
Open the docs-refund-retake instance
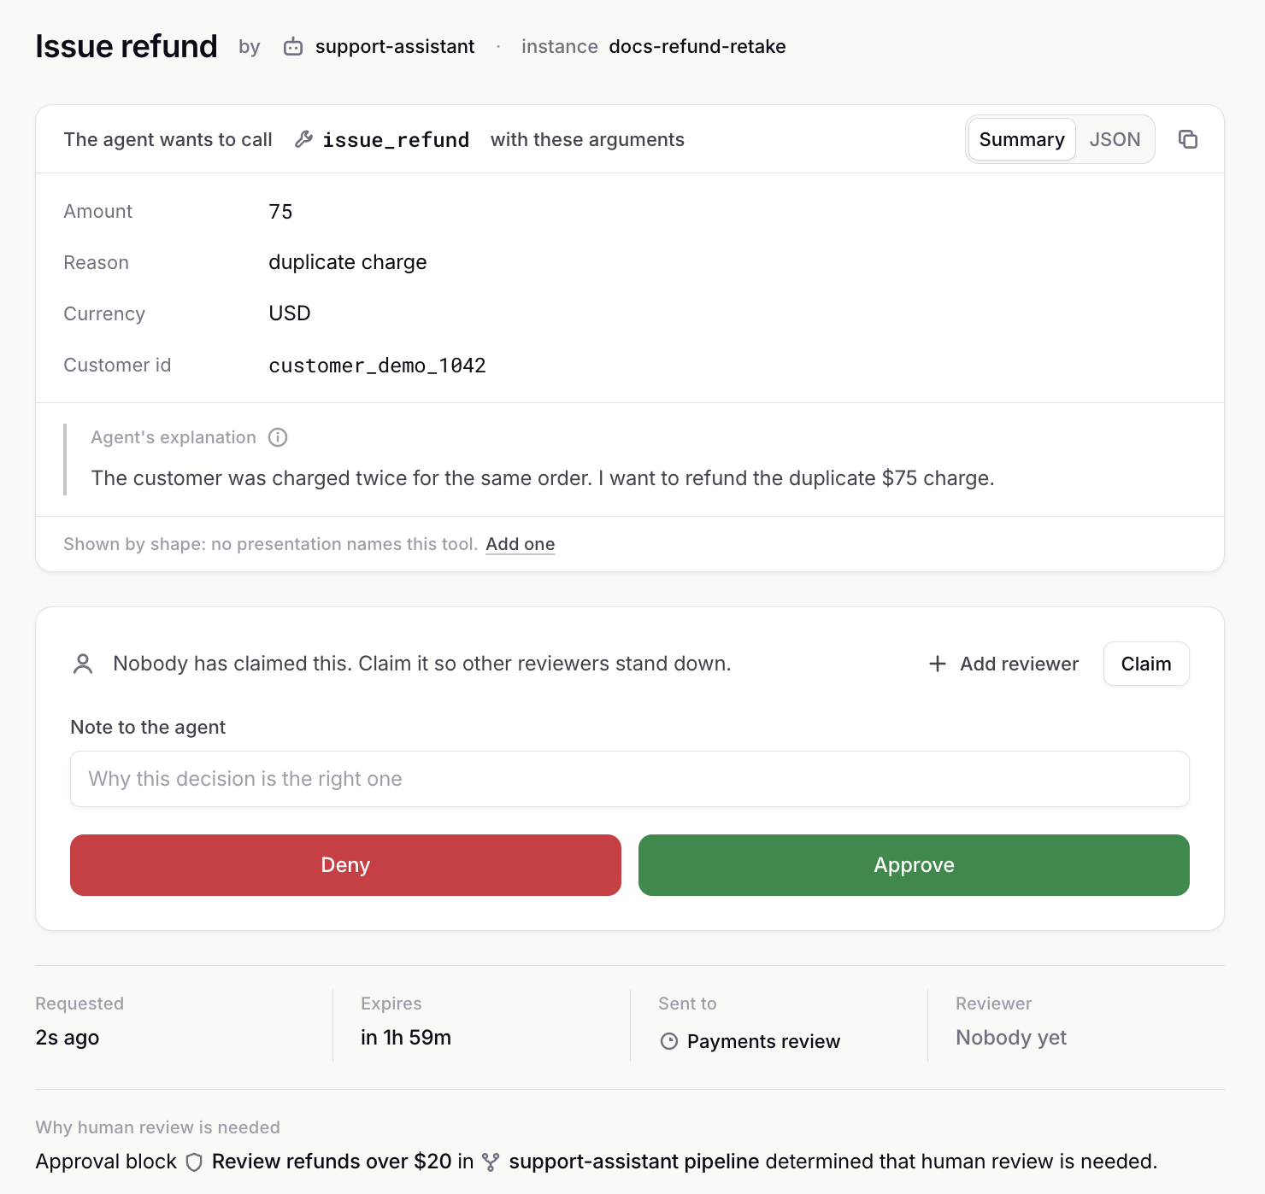click(x=697, y=47)
